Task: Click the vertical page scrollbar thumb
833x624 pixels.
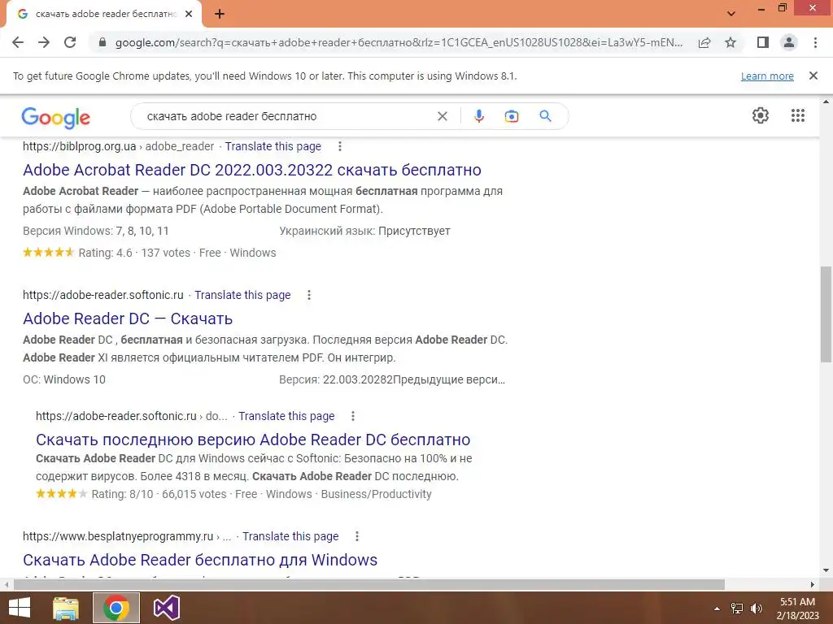Action: pos(826,314)
